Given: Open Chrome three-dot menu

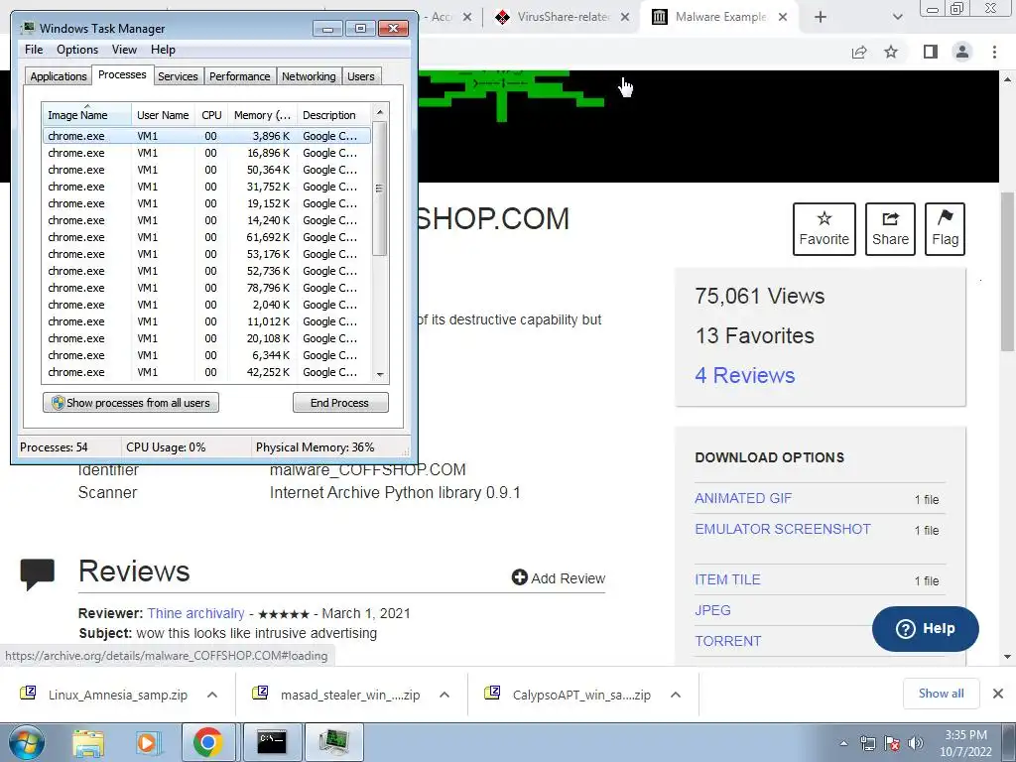Looking at the screenshot, I should click(994, 52).
